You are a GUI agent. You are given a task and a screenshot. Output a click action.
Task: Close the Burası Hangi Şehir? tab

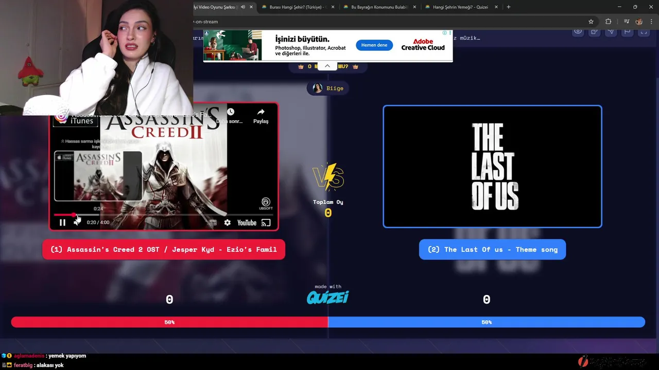(333, 7)
